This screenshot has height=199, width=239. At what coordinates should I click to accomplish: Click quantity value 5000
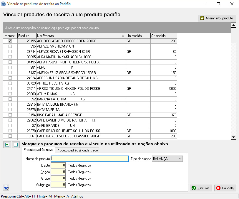click(x=173, y=88)
